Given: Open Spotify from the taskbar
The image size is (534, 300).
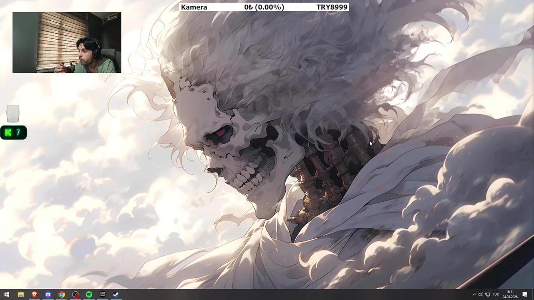Looking at the screenshot, I should [x=89, y=295].
